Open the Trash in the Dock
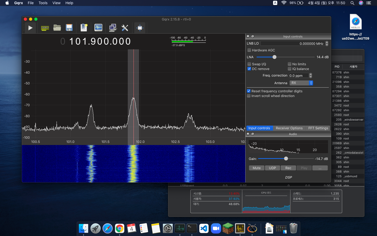This screenshot has width=377, height=236. [293, 228]
